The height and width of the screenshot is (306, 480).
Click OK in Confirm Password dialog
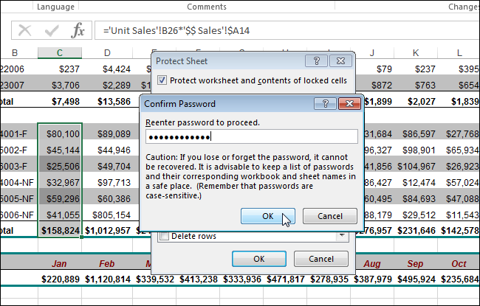point(268,216)
